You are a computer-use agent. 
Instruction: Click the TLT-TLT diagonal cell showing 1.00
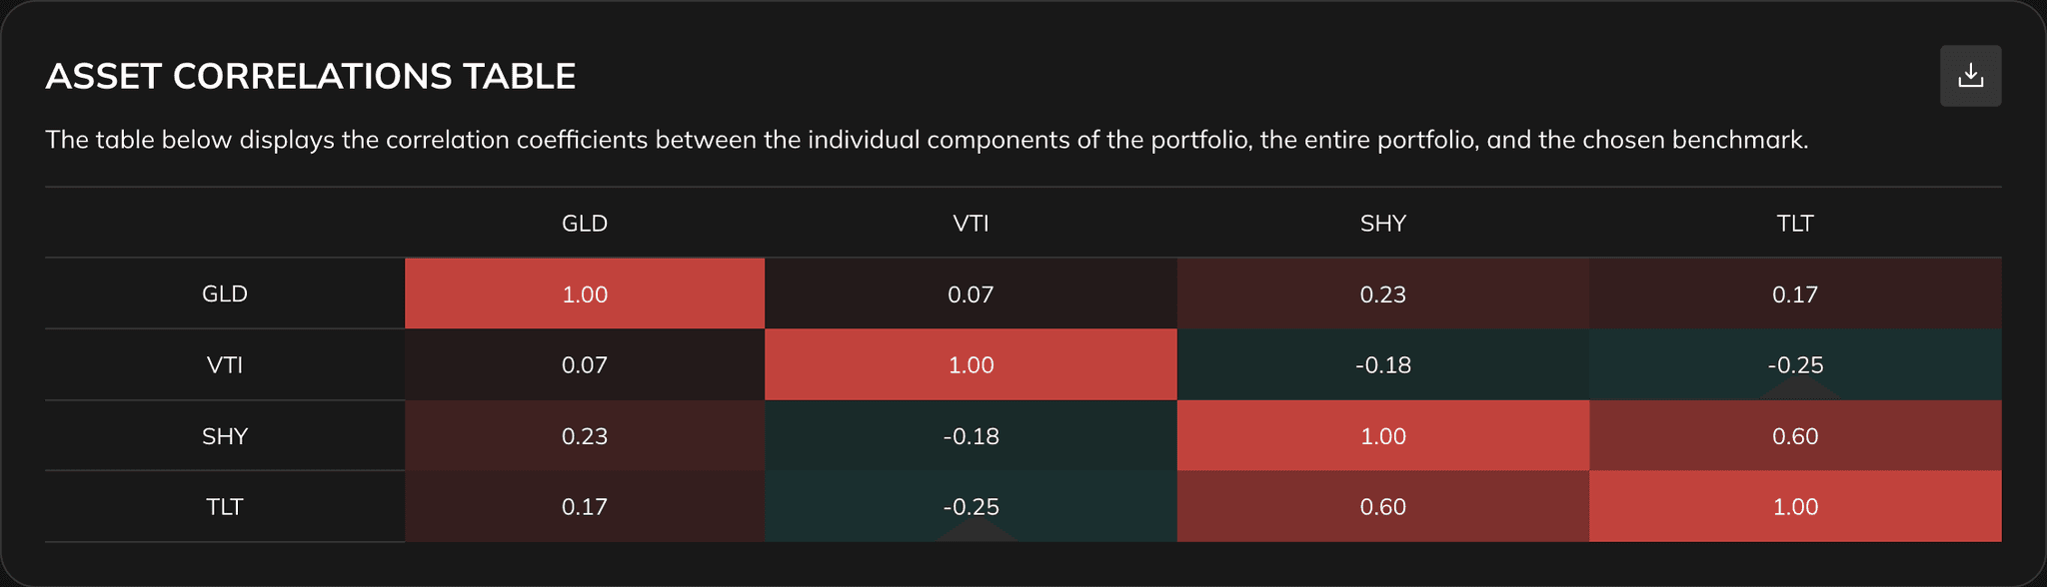point(1795,507)
